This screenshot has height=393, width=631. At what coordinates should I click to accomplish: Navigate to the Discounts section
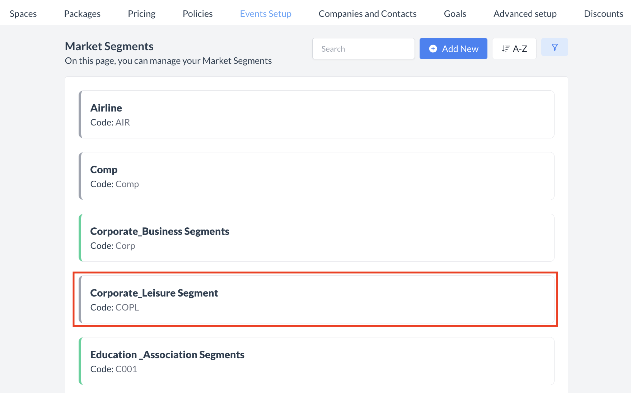click(x=603, y=13)
